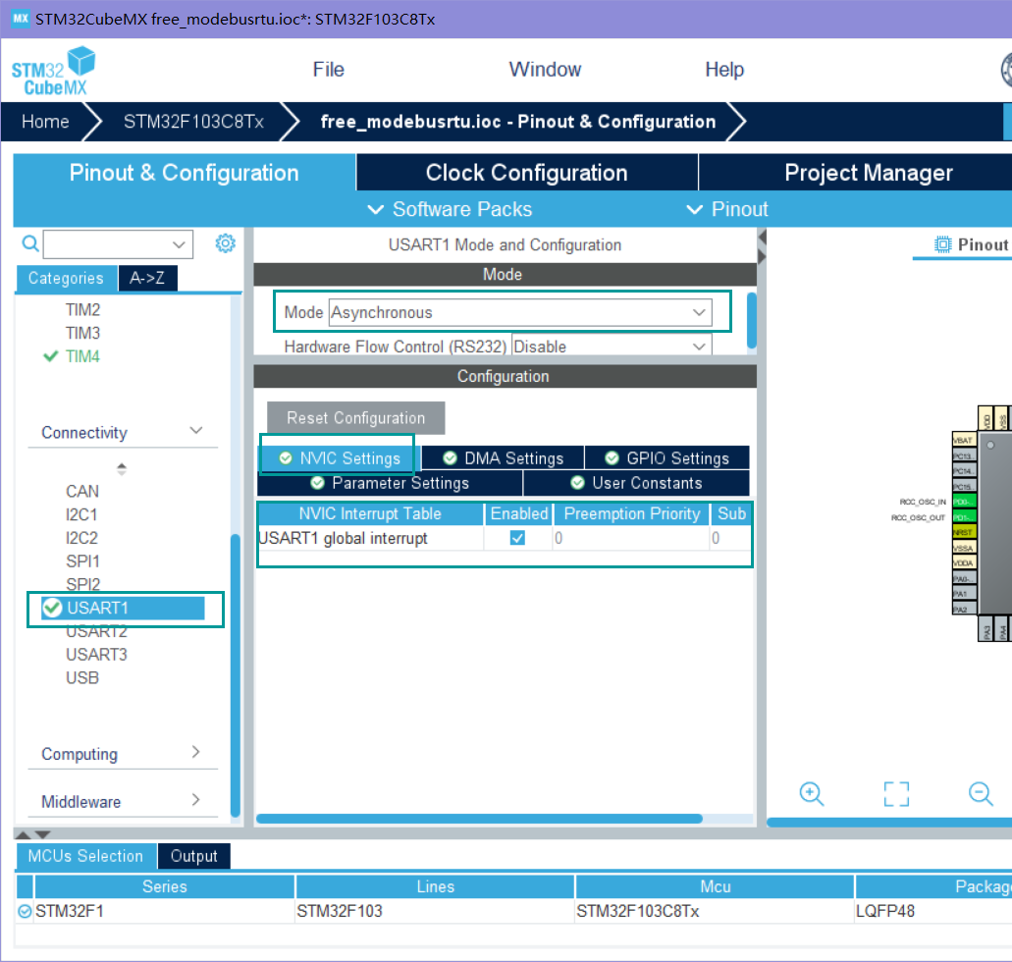Click the Pinout view chip icon
This screenshot has width=1012, height=962.
point(943,244)
